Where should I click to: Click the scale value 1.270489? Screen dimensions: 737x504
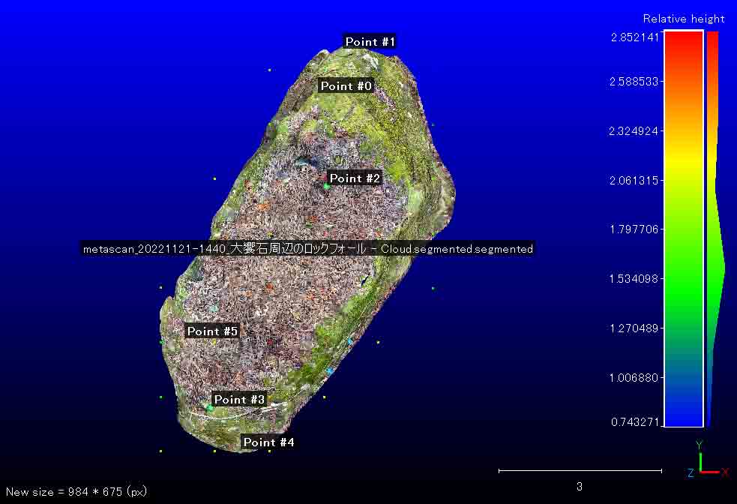[x=634, y=328]
